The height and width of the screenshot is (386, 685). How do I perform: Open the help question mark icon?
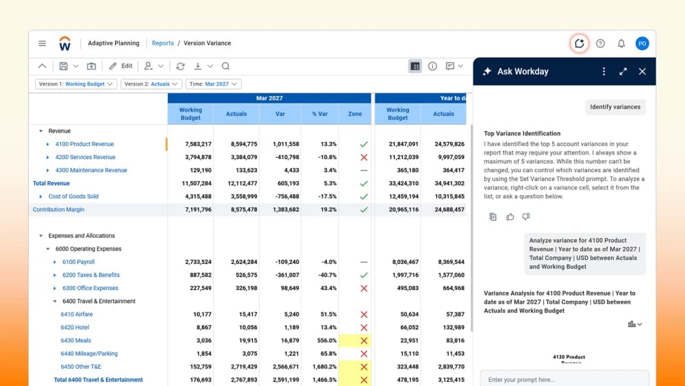[600, 43]
